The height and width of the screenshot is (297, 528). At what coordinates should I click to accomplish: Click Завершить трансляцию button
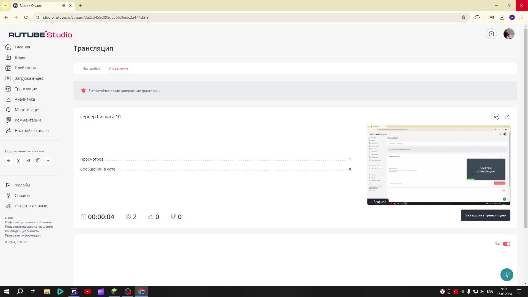[x=485, y=215]
